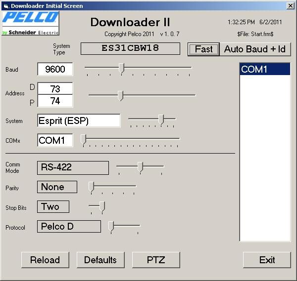Click the Comm Mode box RS-422
Viewport: 297px width, 281px height.
click(73, 167)
